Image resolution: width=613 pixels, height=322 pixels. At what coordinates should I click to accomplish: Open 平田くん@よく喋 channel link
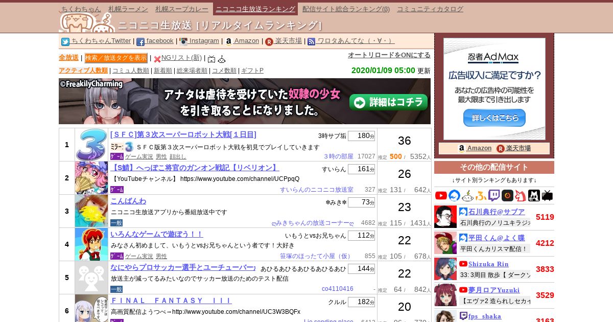click(x=497, y=238)
